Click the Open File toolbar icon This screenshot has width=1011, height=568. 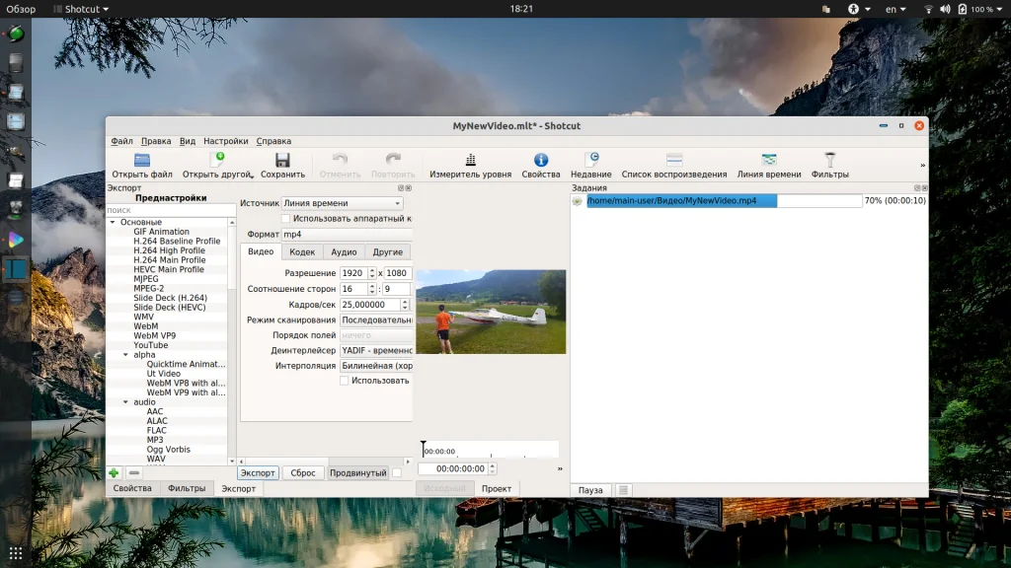[142, 160]
